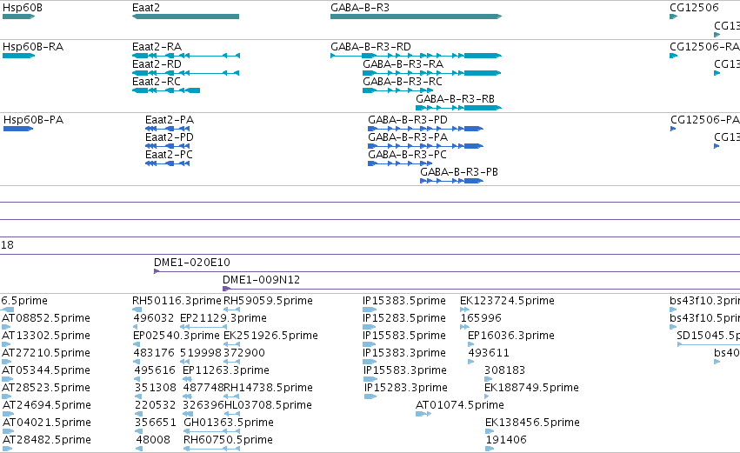Open the GABA-B-R3-RC transcript label
Viewport: 740px width, 453px height.
pyautogui.click(x=403, y=82)
